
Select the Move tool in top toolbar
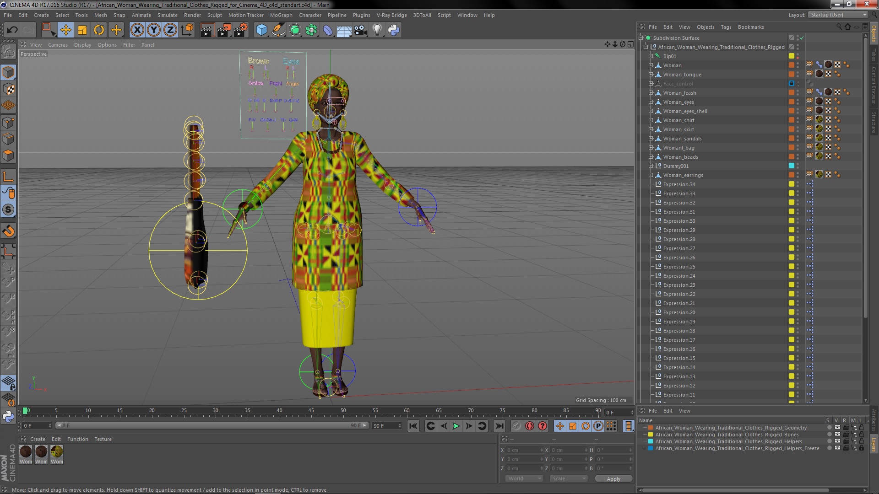coord(65,30)
